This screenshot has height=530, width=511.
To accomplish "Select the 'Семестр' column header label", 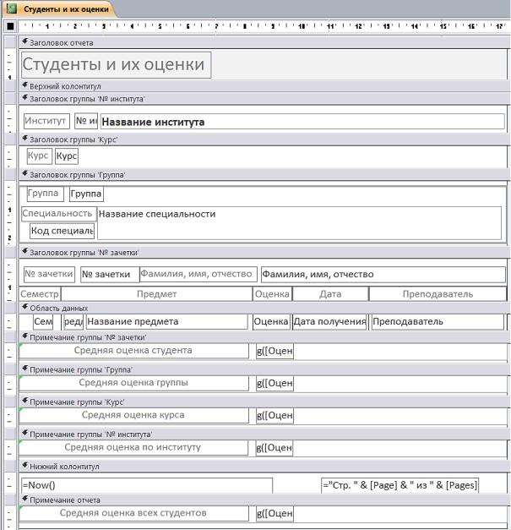I will tap(40, 294).
